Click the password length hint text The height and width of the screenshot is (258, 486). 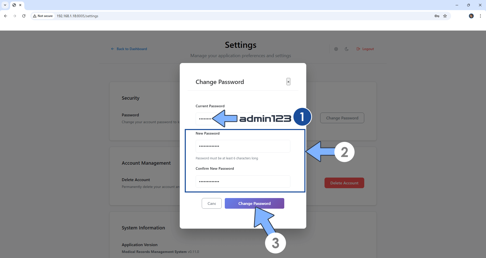(x=227, y=158)
